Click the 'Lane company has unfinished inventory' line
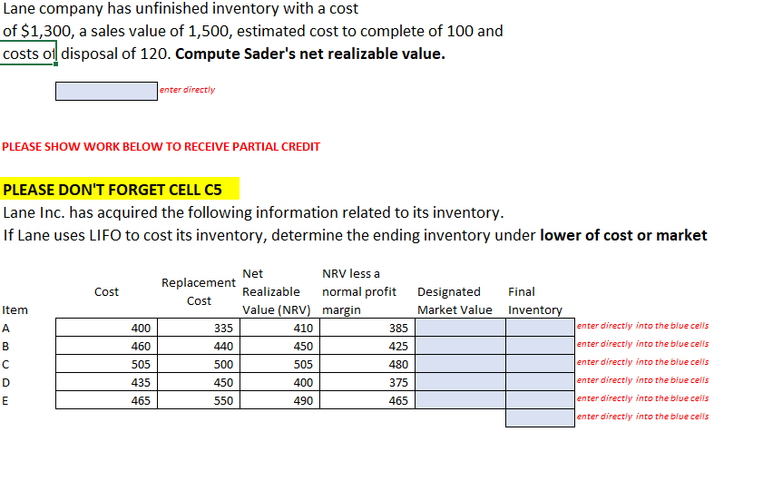This screenshot has width=763, height=481. click(x=181, y=8)
